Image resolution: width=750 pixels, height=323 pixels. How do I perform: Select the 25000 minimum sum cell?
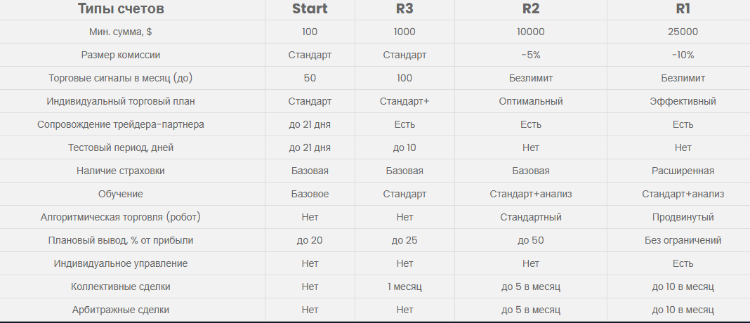[x=683, y=32]
